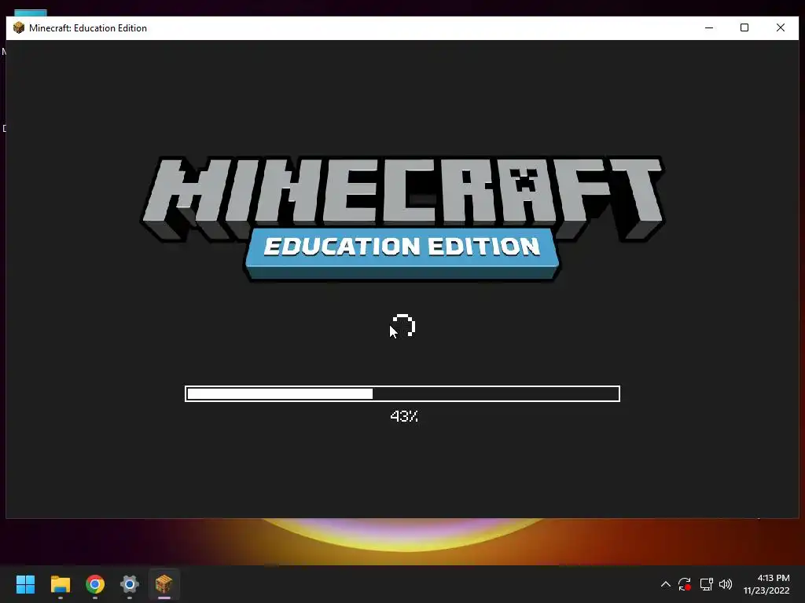Image resolution: width=805 pixels, height=603 pixels.
Task: Click the Minecraft block icon in title bar
Action: [x=19, y=27]
